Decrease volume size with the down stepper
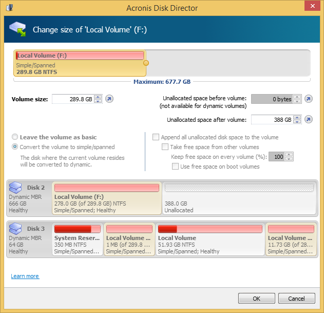This screenshot has width=324, height=313. 98,101
